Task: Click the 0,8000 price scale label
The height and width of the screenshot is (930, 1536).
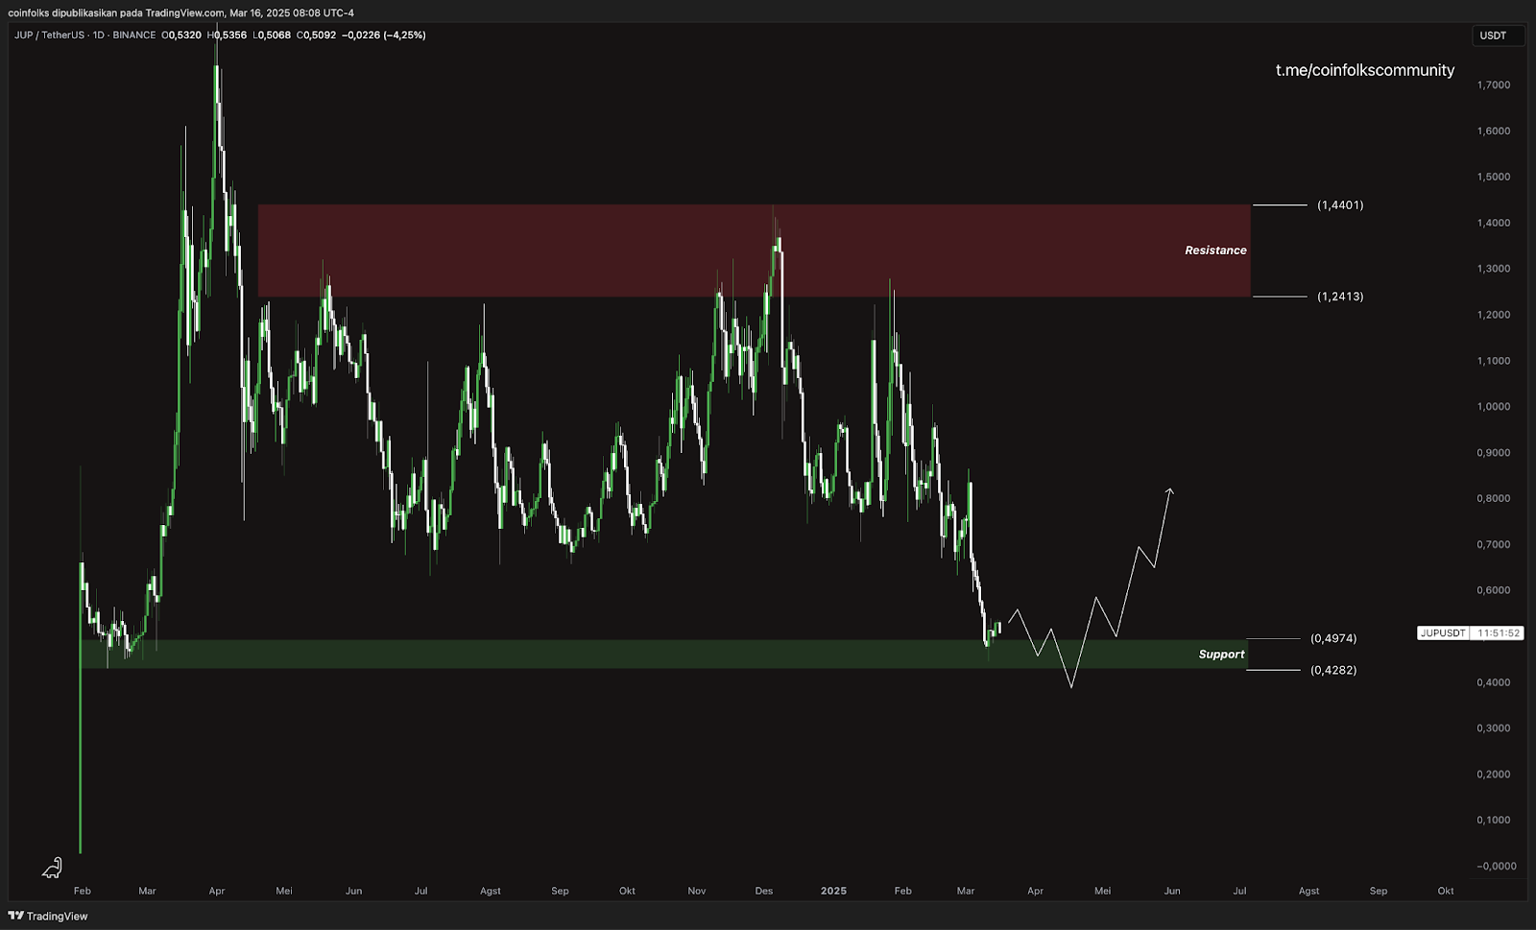Action: point(1494,499)
